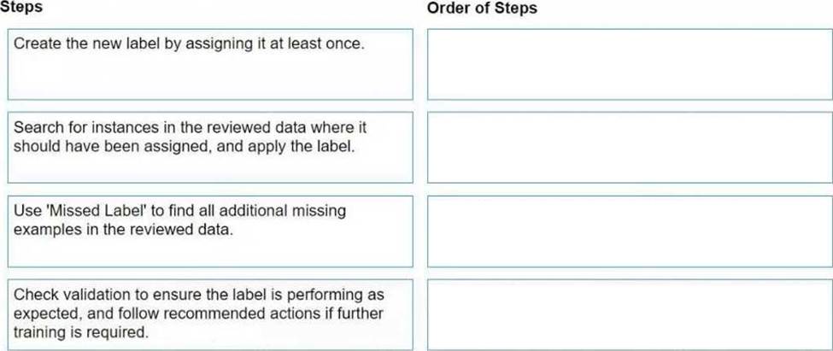The height and width of the screenshot is (351, 833).
Task: Click the line 'examples in the reviewed data.'
Action: tap(123, 230)
